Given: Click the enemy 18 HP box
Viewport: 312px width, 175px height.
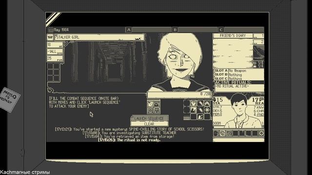Looking at the screenshot, I should (x=55, y=45).
